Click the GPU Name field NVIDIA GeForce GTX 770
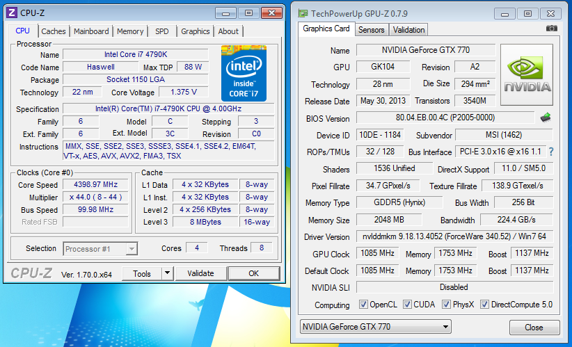572x347 pixels. click(426, 50)
